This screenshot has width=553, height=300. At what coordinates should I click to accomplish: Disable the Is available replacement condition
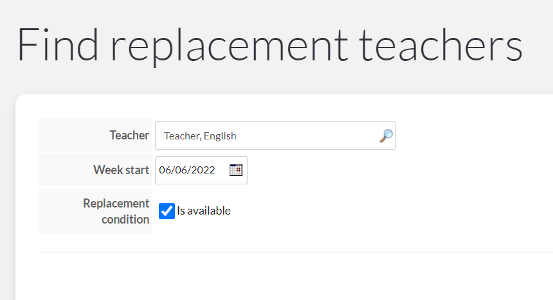click(167, 211)
